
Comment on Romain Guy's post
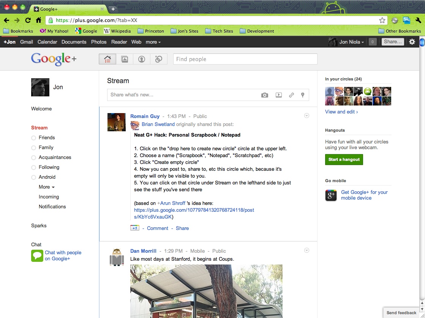point(158,228)
